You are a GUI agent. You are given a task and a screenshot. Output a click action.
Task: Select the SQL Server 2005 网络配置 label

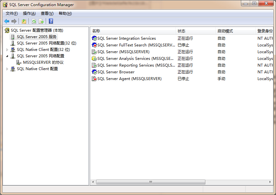pos(41,56)
